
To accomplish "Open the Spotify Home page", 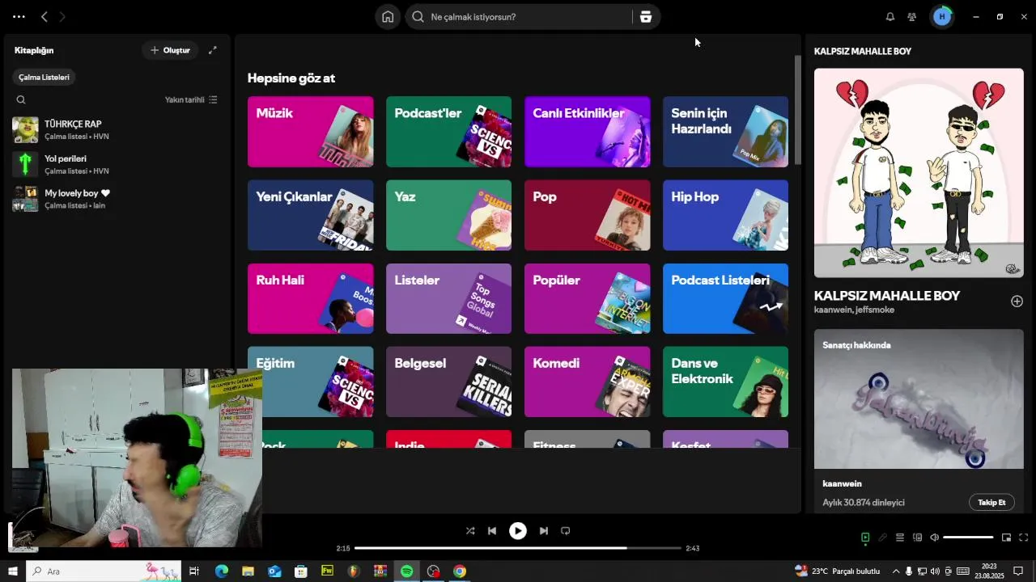I will coord(388,17).
